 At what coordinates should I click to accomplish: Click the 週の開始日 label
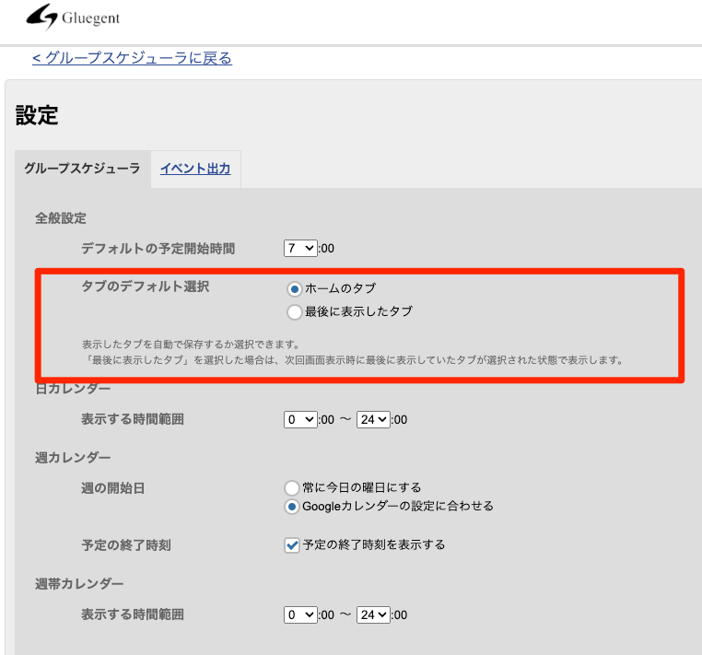coord(112,488)
